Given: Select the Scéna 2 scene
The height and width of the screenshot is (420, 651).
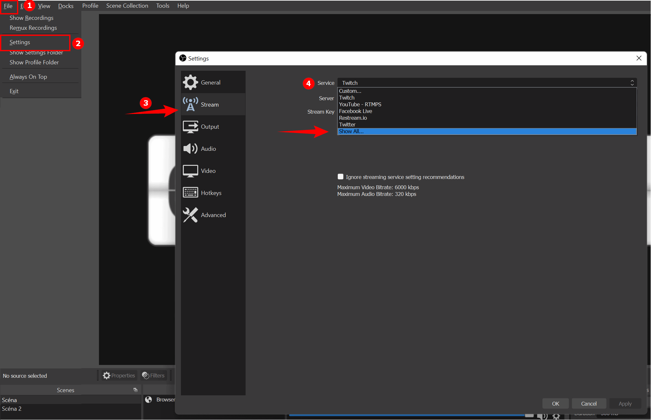Looking at the screenshot, I should coord(70,409).
